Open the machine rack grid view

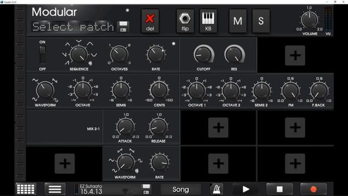tap(26, 189)
